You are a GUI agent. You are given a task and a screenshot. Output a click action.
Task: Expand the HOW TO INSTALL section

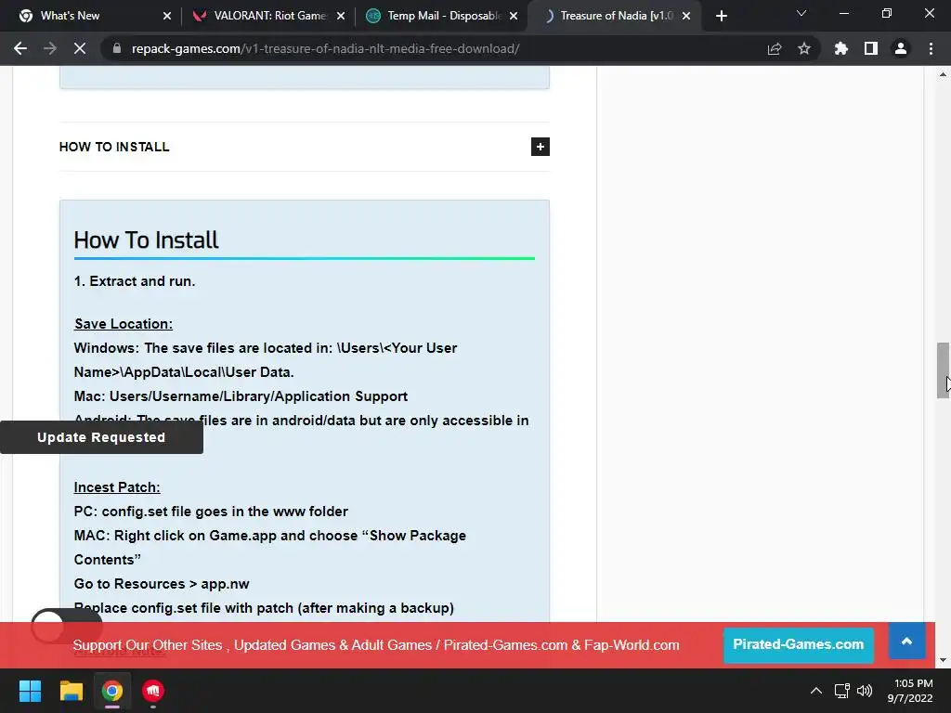(540, 147)
